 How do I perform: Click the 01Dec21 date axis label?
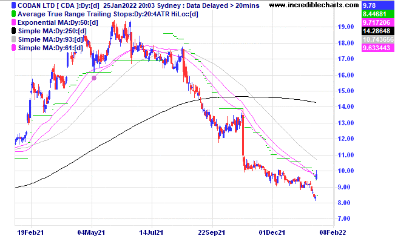pyautogui.click(x=272, y=232)
